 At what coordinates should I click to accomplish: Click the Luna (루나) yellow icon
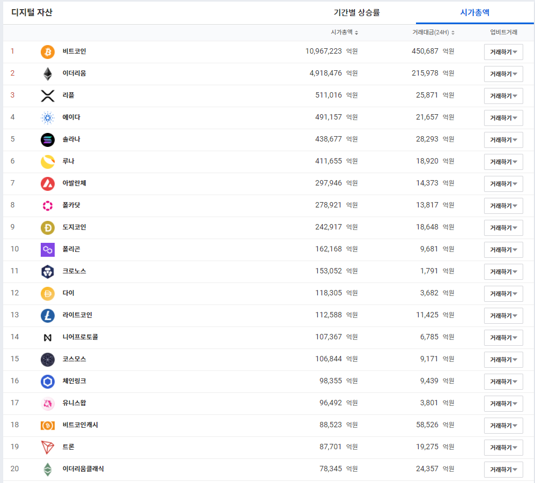[x=48, y=162]
